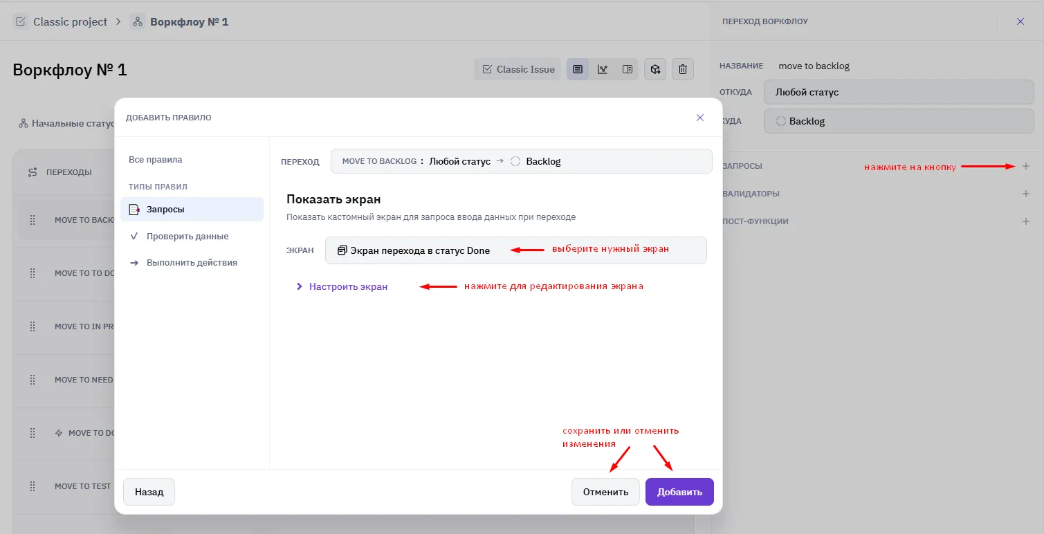This screenshot has width=1044, height=534.
Task: Open the Куда Backlog status dropdown
Action: point(899,121)
